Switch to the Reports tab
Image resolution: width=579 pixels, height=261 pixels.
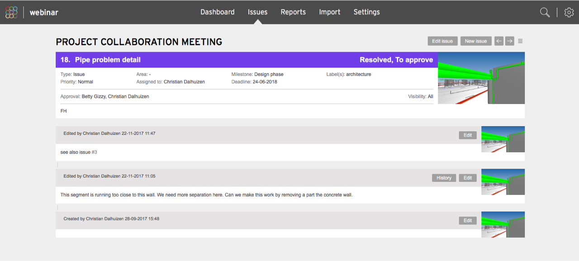(x=293, y=12)
